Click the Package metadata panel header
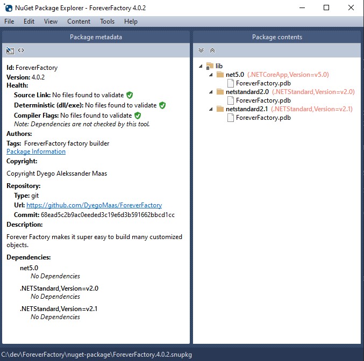This screenshot has height=361, width=364. tap(96, 37)
